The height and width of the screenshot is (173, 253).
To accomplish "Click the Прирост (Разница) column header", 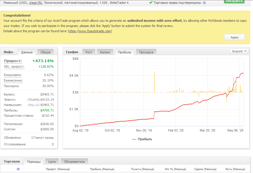I will click(x=58, y=169).
